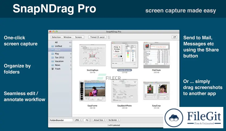The width and height of the screenshot is (226, 131).
Task: Adjust the JPEG quality stepper arrows
Action: pos(90,120)
